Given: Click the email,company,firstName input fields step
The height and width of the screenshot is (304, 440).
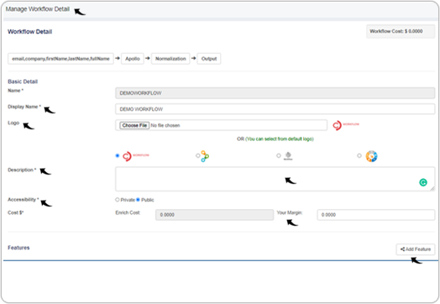Looking at the screenshot, I should 60,59.
